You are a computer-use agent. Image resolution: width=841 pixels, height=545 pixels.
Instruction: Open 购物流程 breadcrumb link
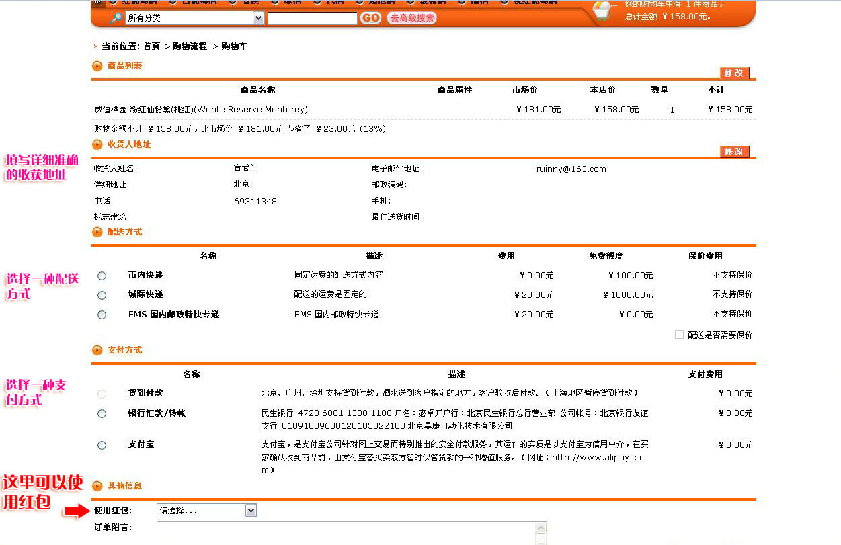190,46
